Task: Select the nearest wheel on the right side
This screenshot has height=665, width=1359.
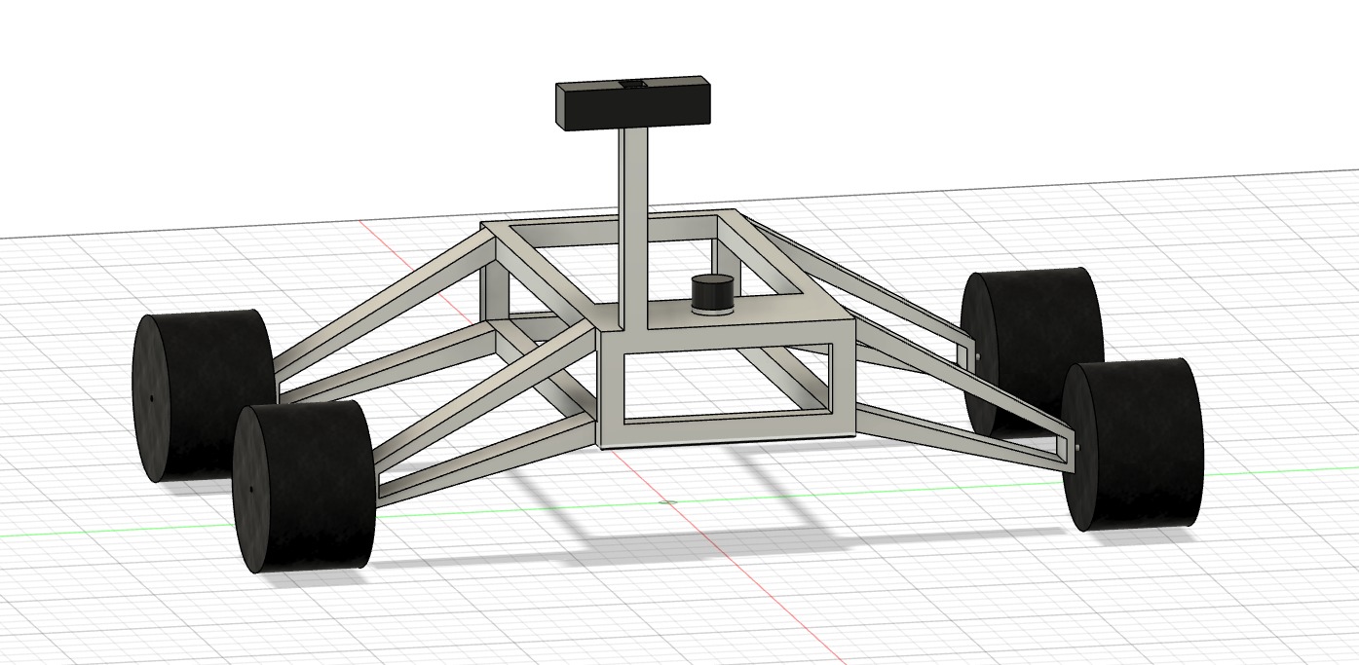Action: tap(1133, 444)
